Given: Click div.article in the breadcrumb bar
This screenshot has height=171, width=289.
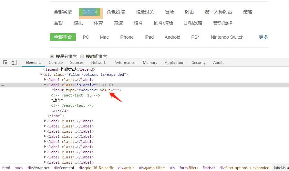Looking at the screenshot, I should pyautogui.click(x=127, y=168).
